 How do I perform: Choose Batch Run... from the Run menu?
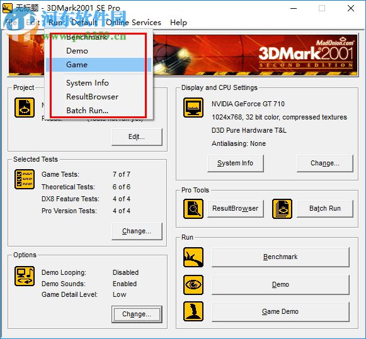[x=98, y=111]
